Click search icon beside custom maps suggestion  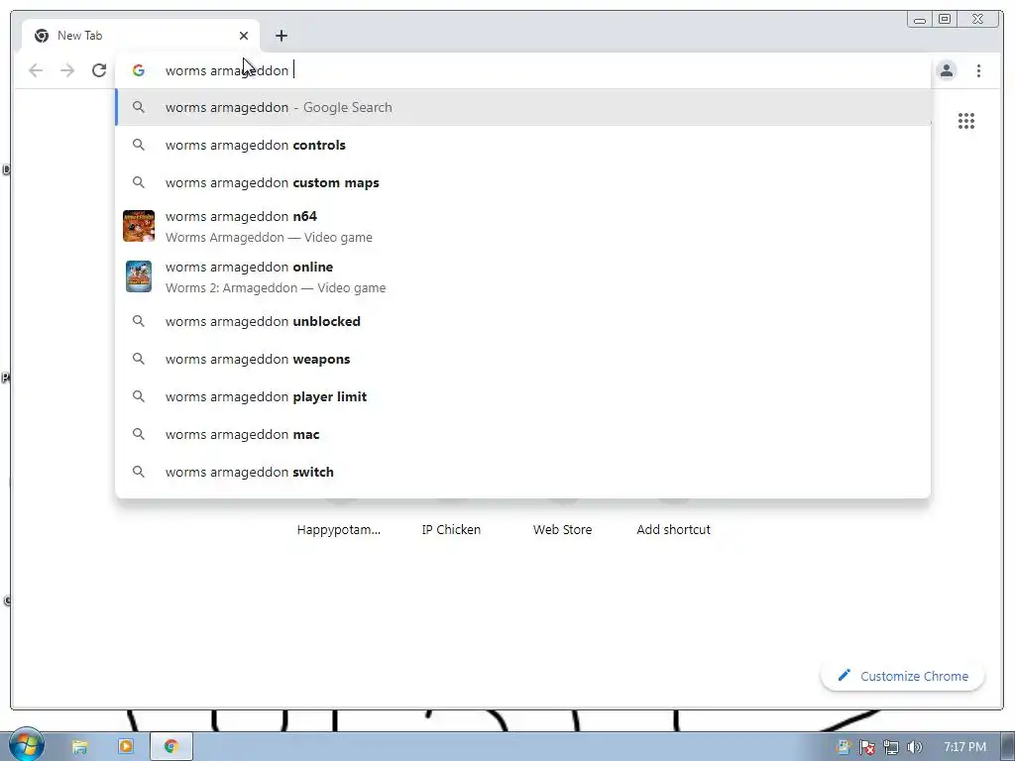139,182
